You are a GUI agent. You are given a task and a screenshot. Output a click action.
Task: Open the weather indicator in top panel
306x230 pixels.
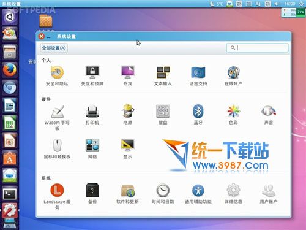click(217, 4)
